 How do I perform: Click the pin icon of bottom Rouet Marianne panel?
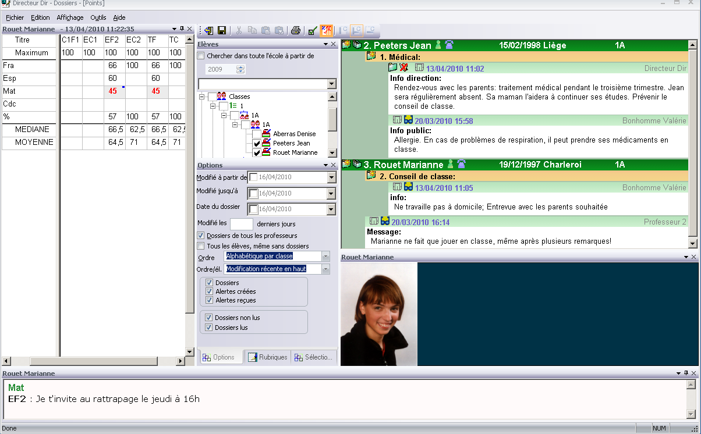point(686,373)
